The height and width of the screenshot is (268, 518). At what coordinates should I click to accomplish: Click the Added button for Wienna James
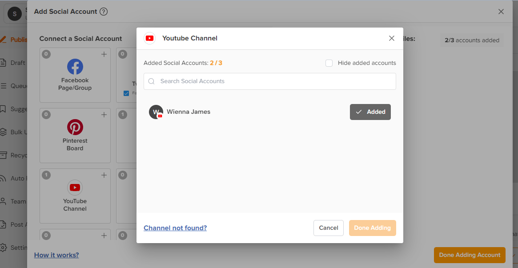pos(370,112)
